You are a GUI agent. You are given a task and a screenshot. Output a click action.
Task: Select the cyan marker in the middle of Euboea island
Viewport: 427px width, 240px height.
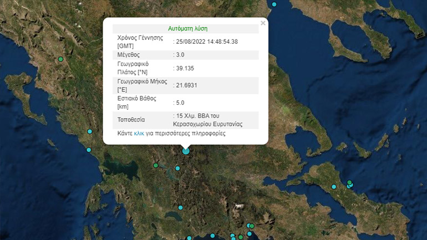click(334, 187)
